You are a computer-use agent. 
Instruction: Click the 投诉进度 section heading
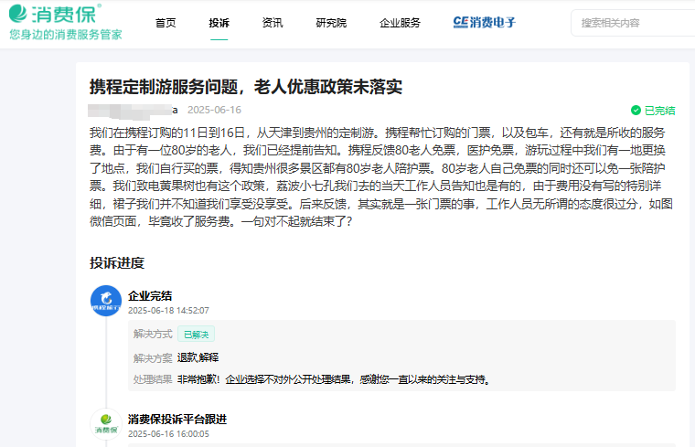point(117,262)
